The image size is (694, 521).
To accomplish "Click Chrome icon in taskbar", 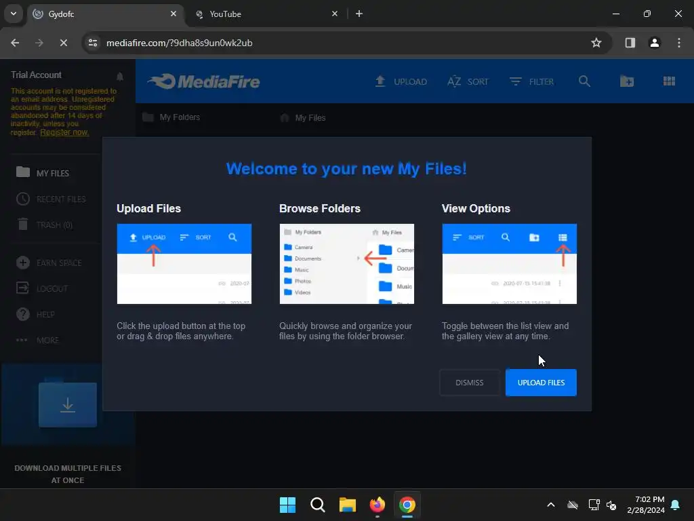I will click(407, 505).
